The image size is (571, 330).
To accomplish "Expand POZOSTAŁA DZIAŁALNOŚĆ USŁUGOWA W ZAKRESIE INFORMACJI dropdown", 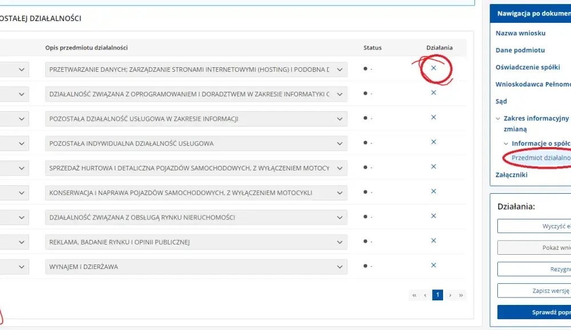I will 196,119.
